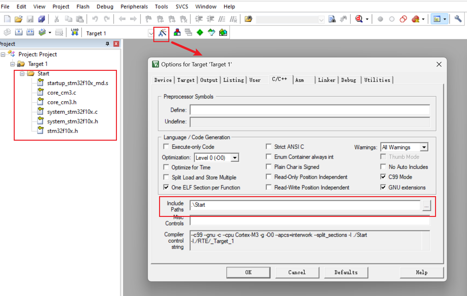Click the Open file icon
The image size is (467, 296).
19,19
